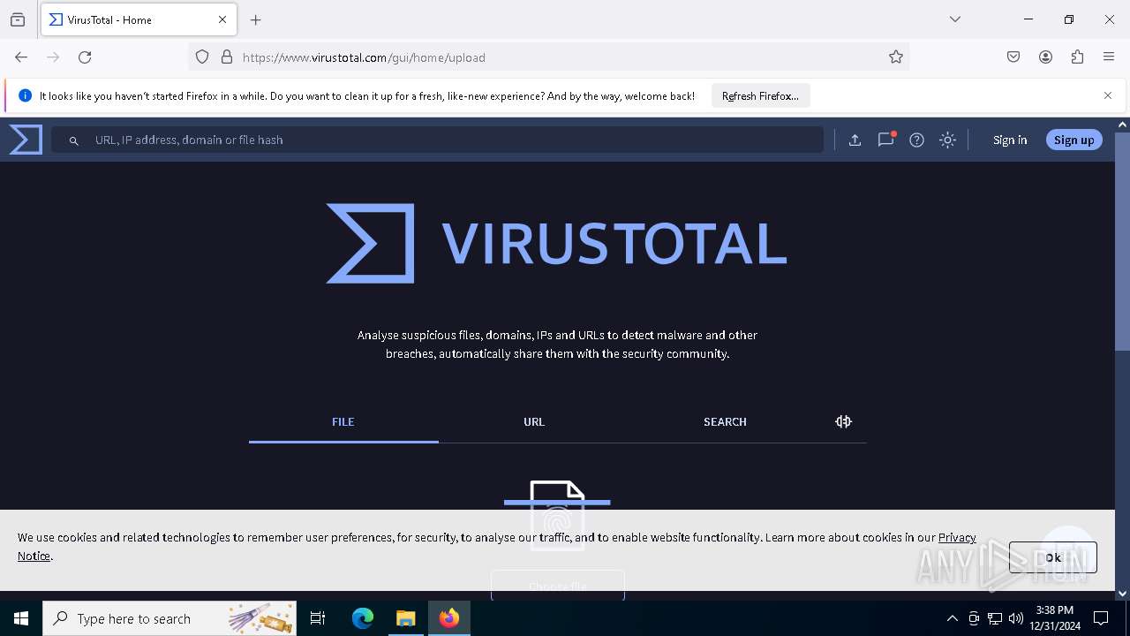1130x636 pixels.
Task: Click the Windows taskbar search box
Action: (169, 618)
